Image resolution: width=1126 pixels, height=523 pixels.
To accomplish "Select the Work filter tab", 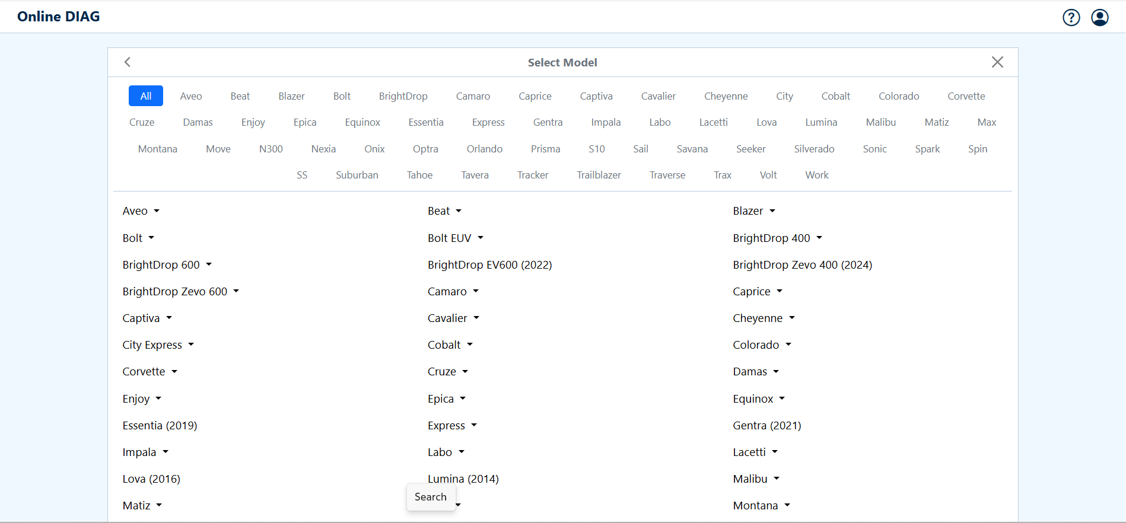I will click(x=817, y=175).
